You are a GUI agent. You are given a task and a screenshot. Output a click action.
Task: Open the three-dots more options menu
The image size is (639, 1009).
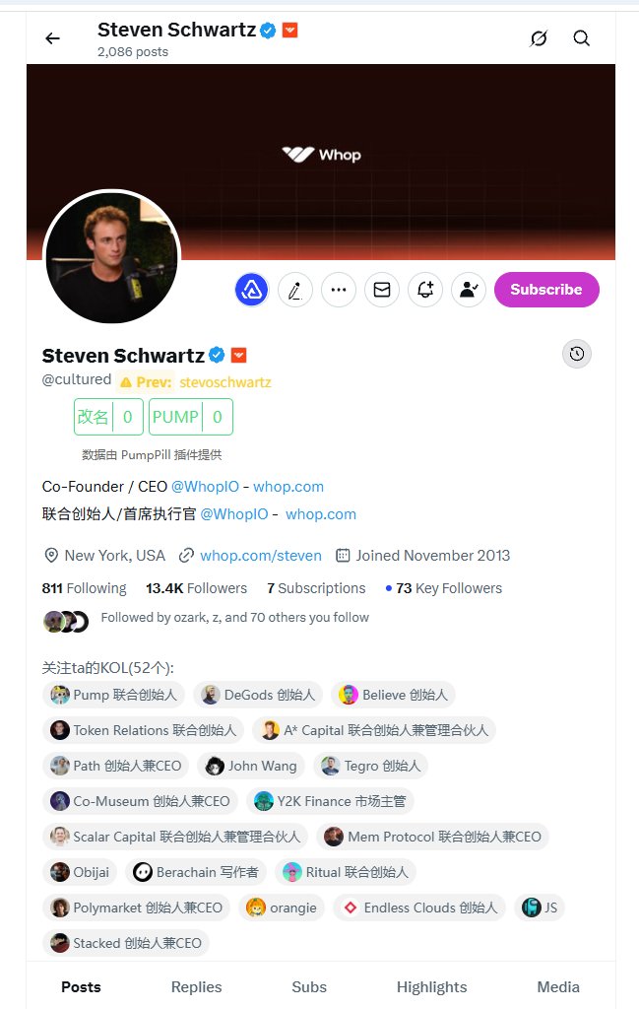(339, 290)
